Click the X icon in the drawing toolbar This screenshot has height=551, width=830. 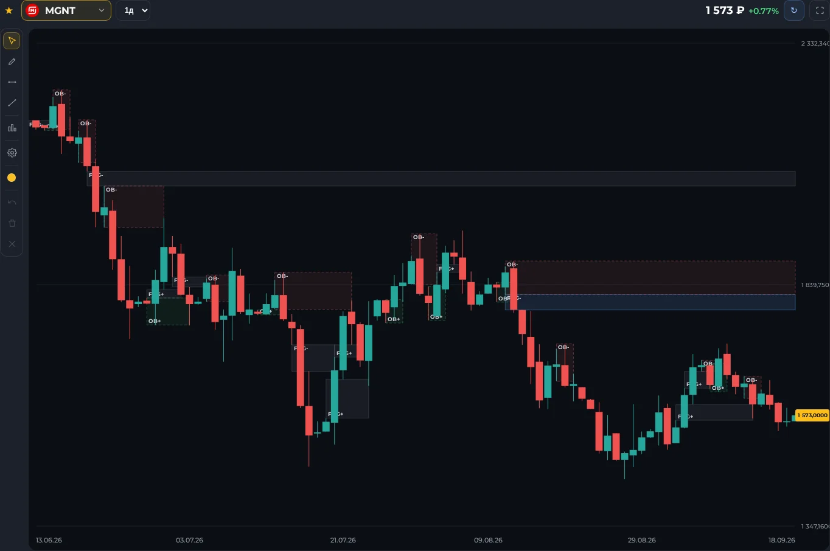(x=12, y=244)
